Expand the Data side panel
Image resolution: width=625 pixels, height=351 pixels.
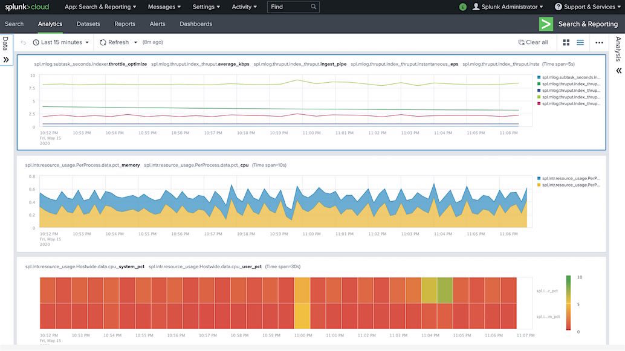pyautogui.click(x=6, y=60)
